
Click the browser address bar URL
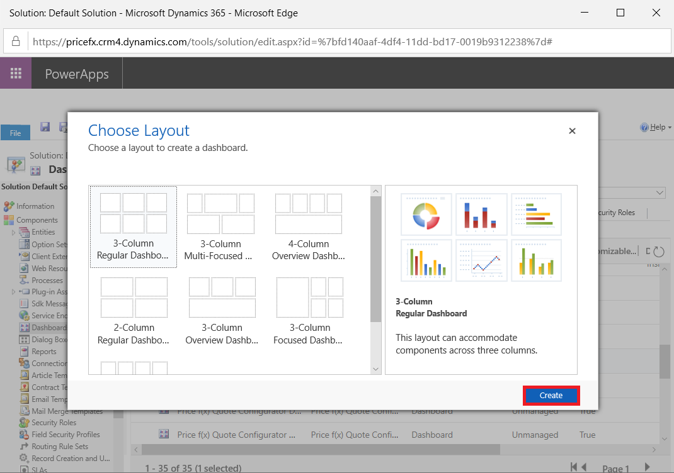[x=292, y=42]
